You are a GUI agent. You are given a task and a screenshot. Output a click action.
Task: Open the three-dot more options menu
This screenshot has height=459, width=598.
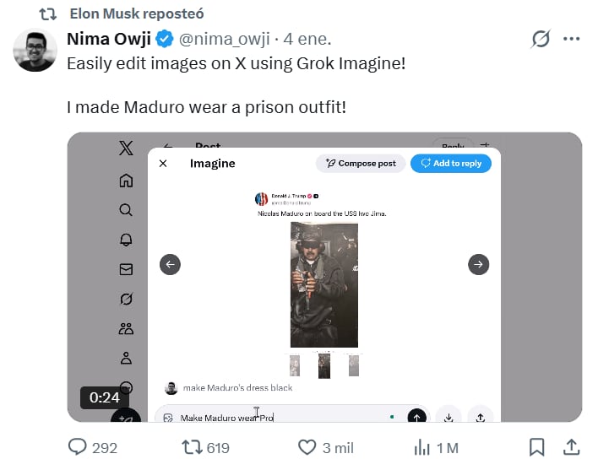[x=571, y=39]
